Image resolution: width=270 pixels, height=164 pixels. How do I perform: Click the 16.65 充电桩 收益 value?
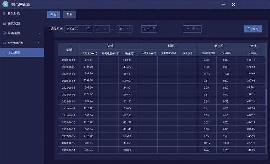tap(226, 74)
